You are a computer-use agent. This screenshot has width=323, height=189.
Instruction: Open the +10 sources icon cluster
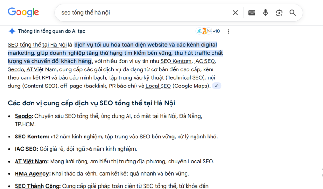point(208,31)
